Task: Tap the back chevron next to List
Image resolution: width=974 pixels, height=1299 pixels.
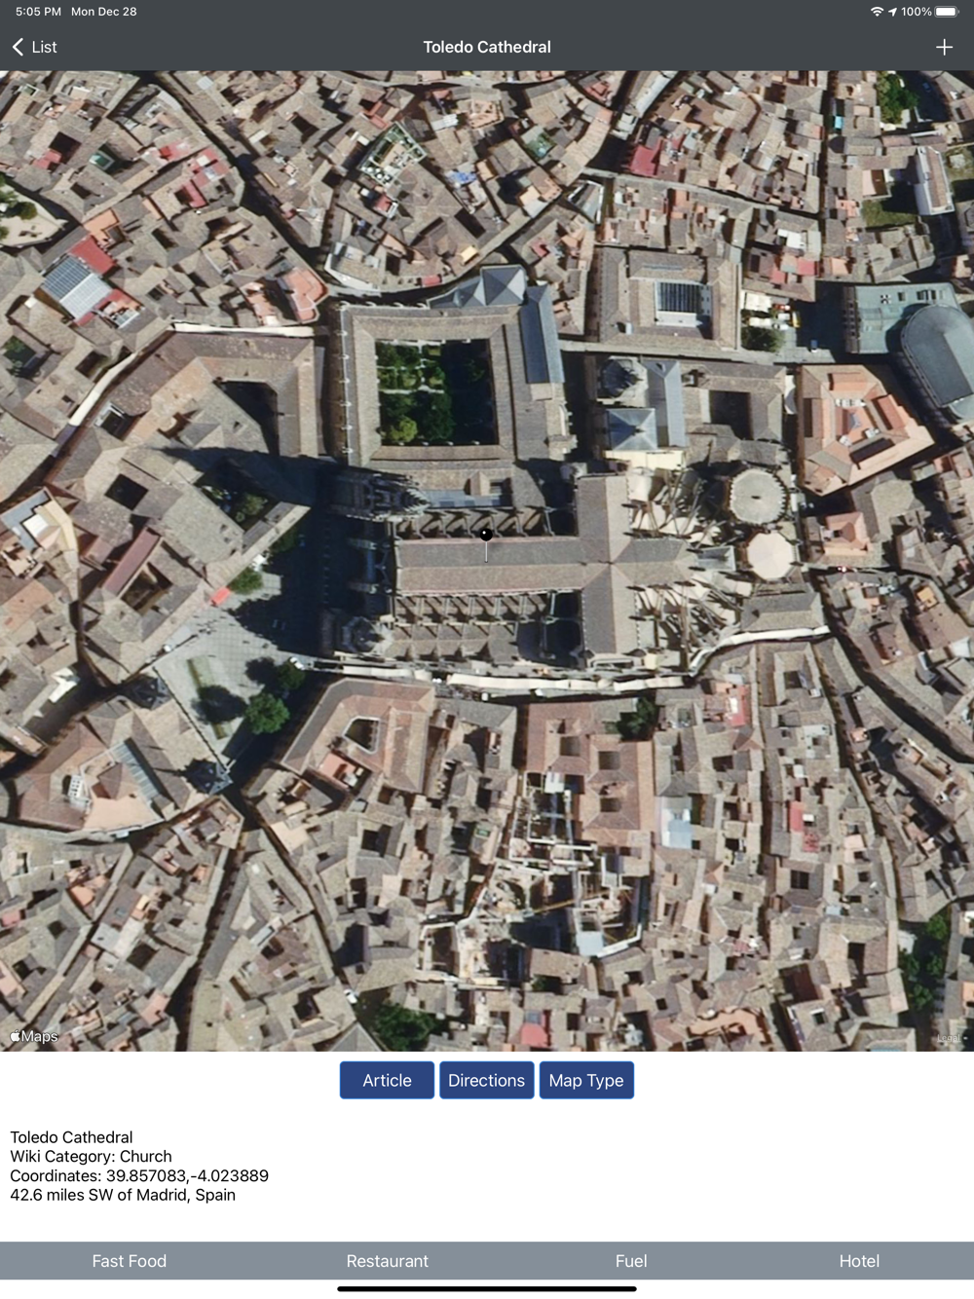Action: coord(18,47)
